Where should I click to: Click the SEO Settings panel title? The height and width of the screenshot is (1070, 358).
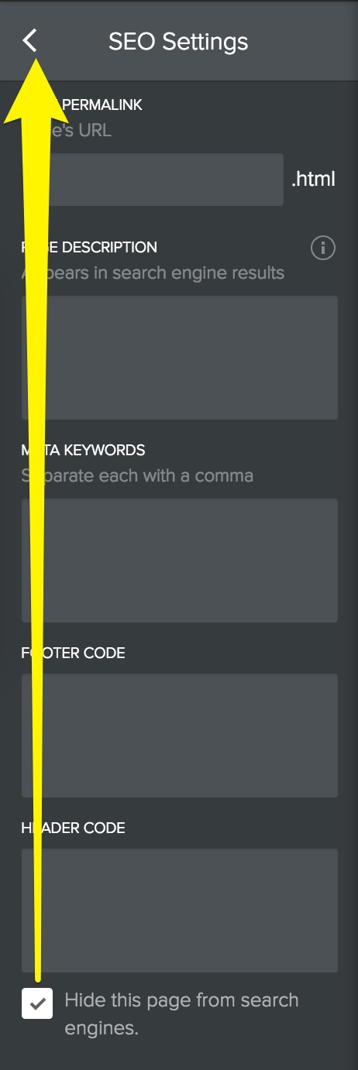click(178, 41)
